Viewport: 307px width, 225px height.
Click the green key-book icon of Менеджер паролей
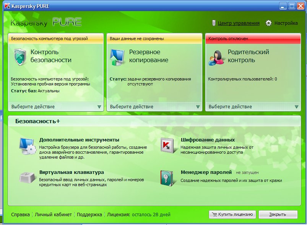[167, 178]
